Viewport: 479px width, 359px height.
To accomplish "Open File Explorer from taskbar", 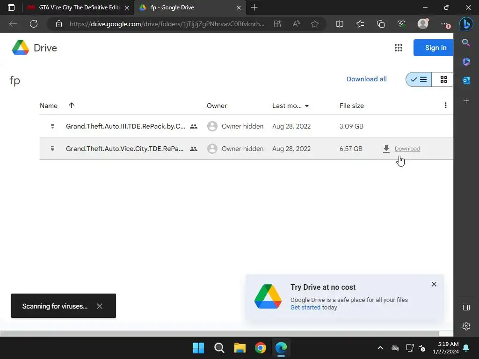I will coord(240,348).
